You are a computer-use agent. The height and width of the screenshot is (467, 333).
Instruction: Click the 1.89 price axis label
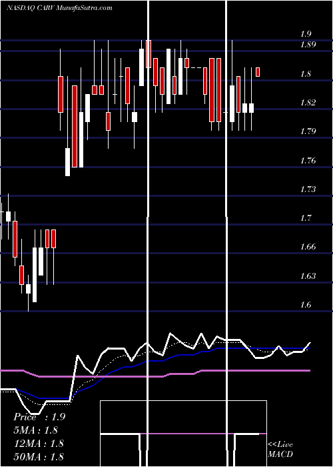click(x=308, y=45)
